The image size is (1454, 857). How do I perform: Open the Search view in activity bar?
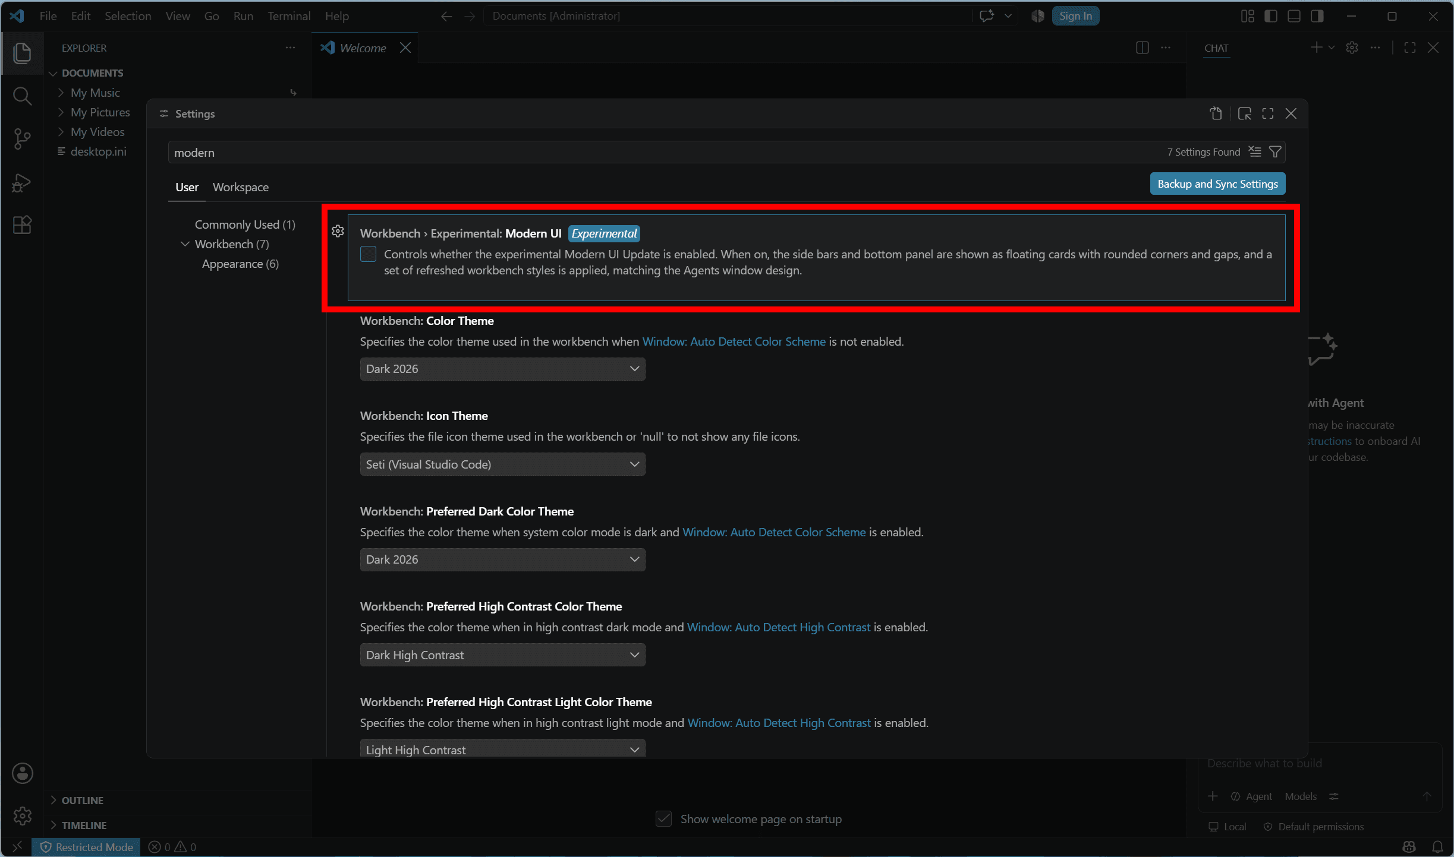pyautogui.click(x=22, y=96)
